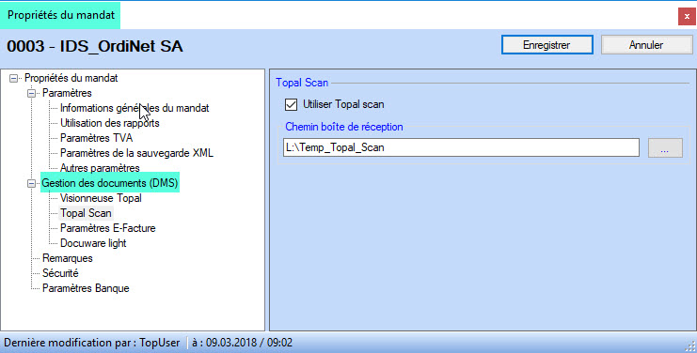Click Dernière modification par : TopUser status text
Image resolution: width=697 pixels, height=353 pixels.
[92, 343]
